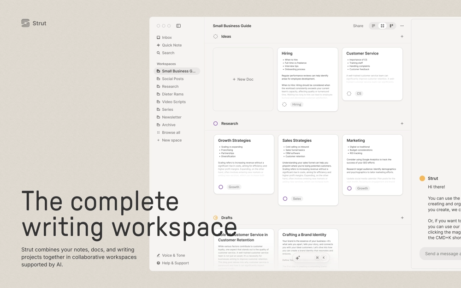Image resolution: width=461 pixels, height=288 pixels.
Task: Add a doc to Drafts section
Action: 402,218
